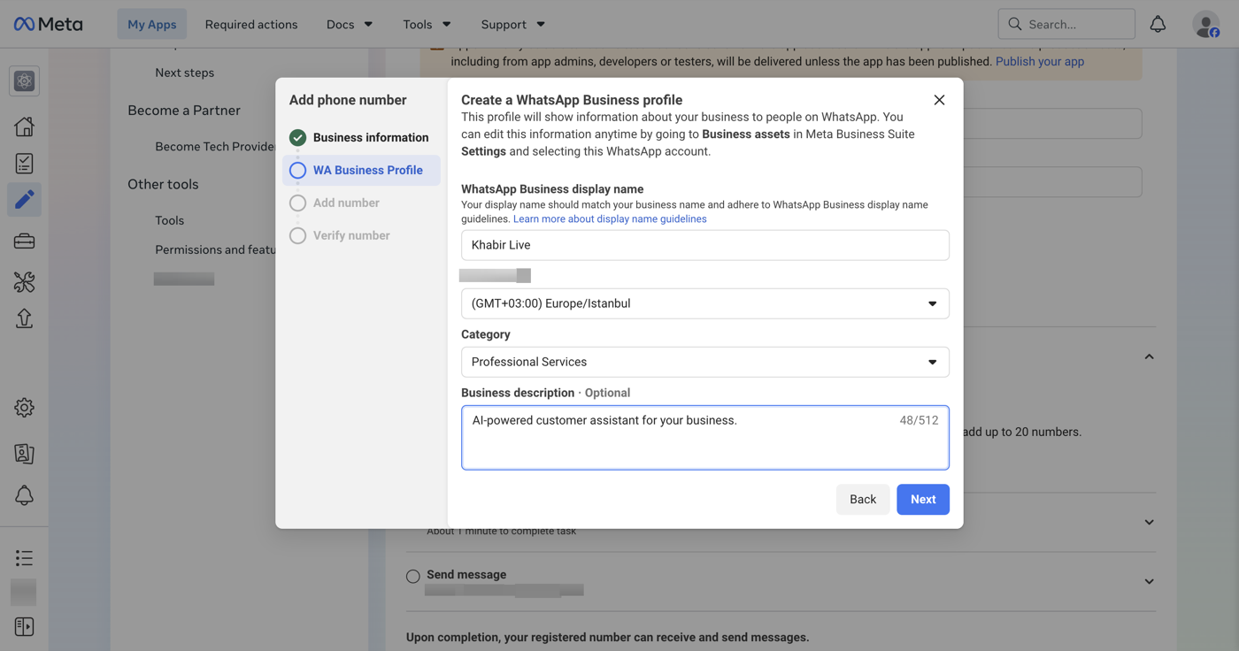Click the display name field Khabir Live
The width and height of the screenshot is (1239, 651).
click(705, 245)
